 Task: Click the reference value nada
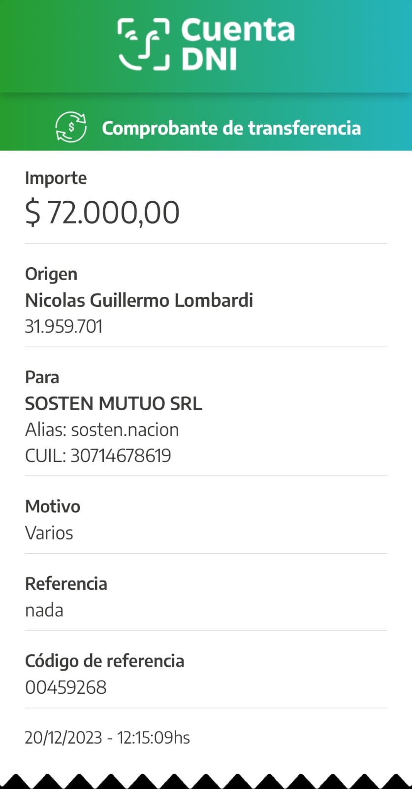44,610
